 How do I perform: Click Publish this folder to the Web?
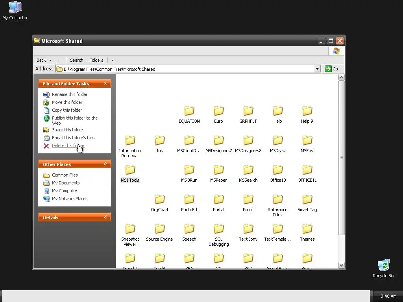pyautogui.click(x=75, y=120)
